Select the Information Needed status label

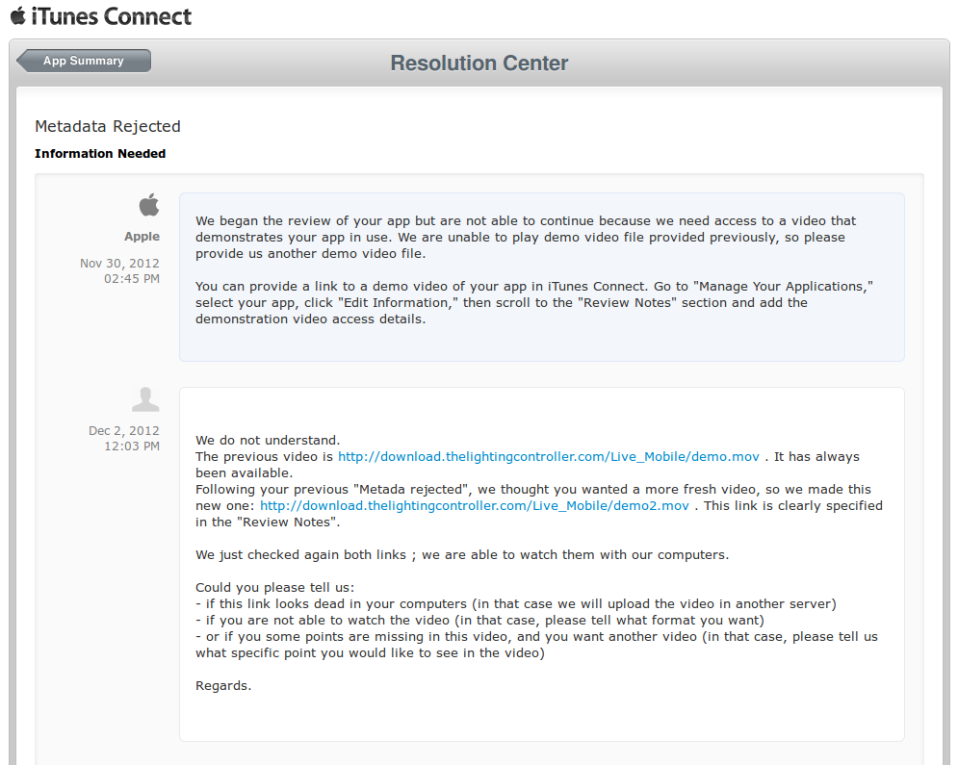coord(100,153)
